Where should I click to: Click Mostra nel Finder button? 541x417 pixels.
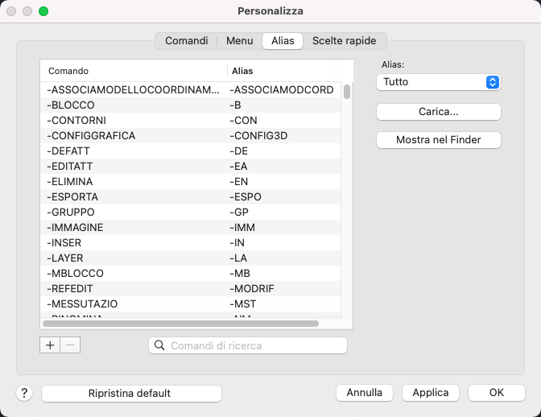click(x=438, y=140)
